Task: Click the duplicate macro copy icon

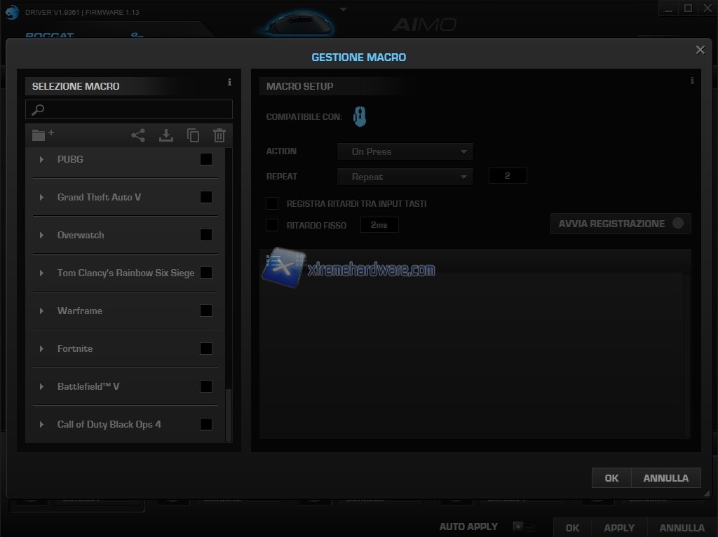Action: 193,136
